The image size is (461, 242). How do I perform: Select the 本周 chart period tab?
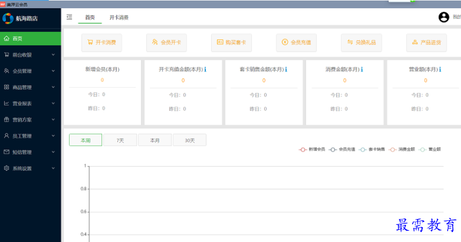86,140
